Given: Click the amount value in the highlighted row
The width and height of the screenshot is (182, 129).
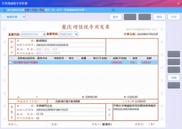Looking at the screenshot, I should [117, 62].
